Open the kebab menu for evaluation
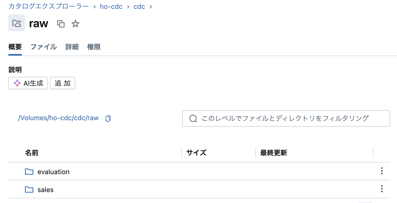This screenshot has width=397, height=203. click(382, 171)
